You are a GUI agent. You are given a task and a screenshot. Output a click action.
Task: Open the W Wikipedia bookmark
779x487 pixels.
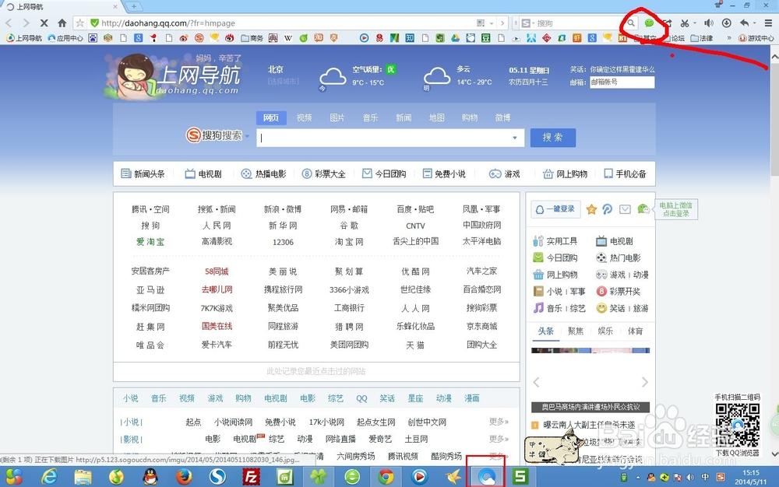tap(288, 37)
